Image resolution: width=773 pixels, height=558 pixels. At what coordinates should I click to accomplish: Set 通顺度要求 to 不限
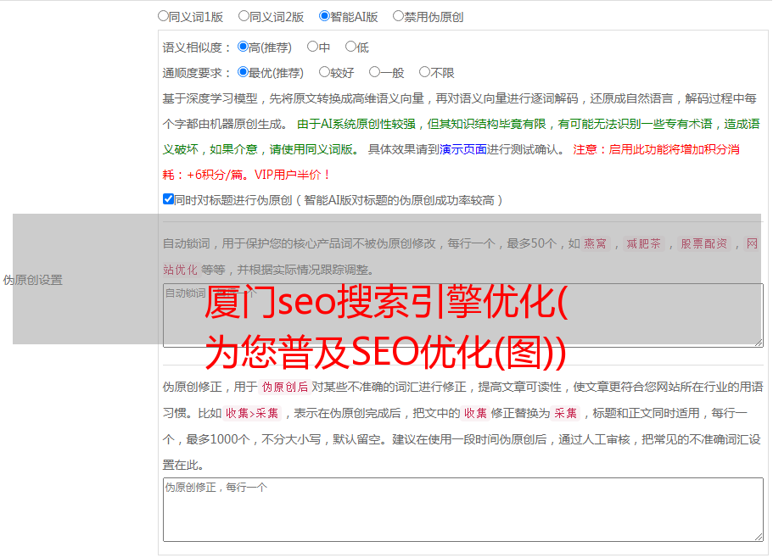424,72
